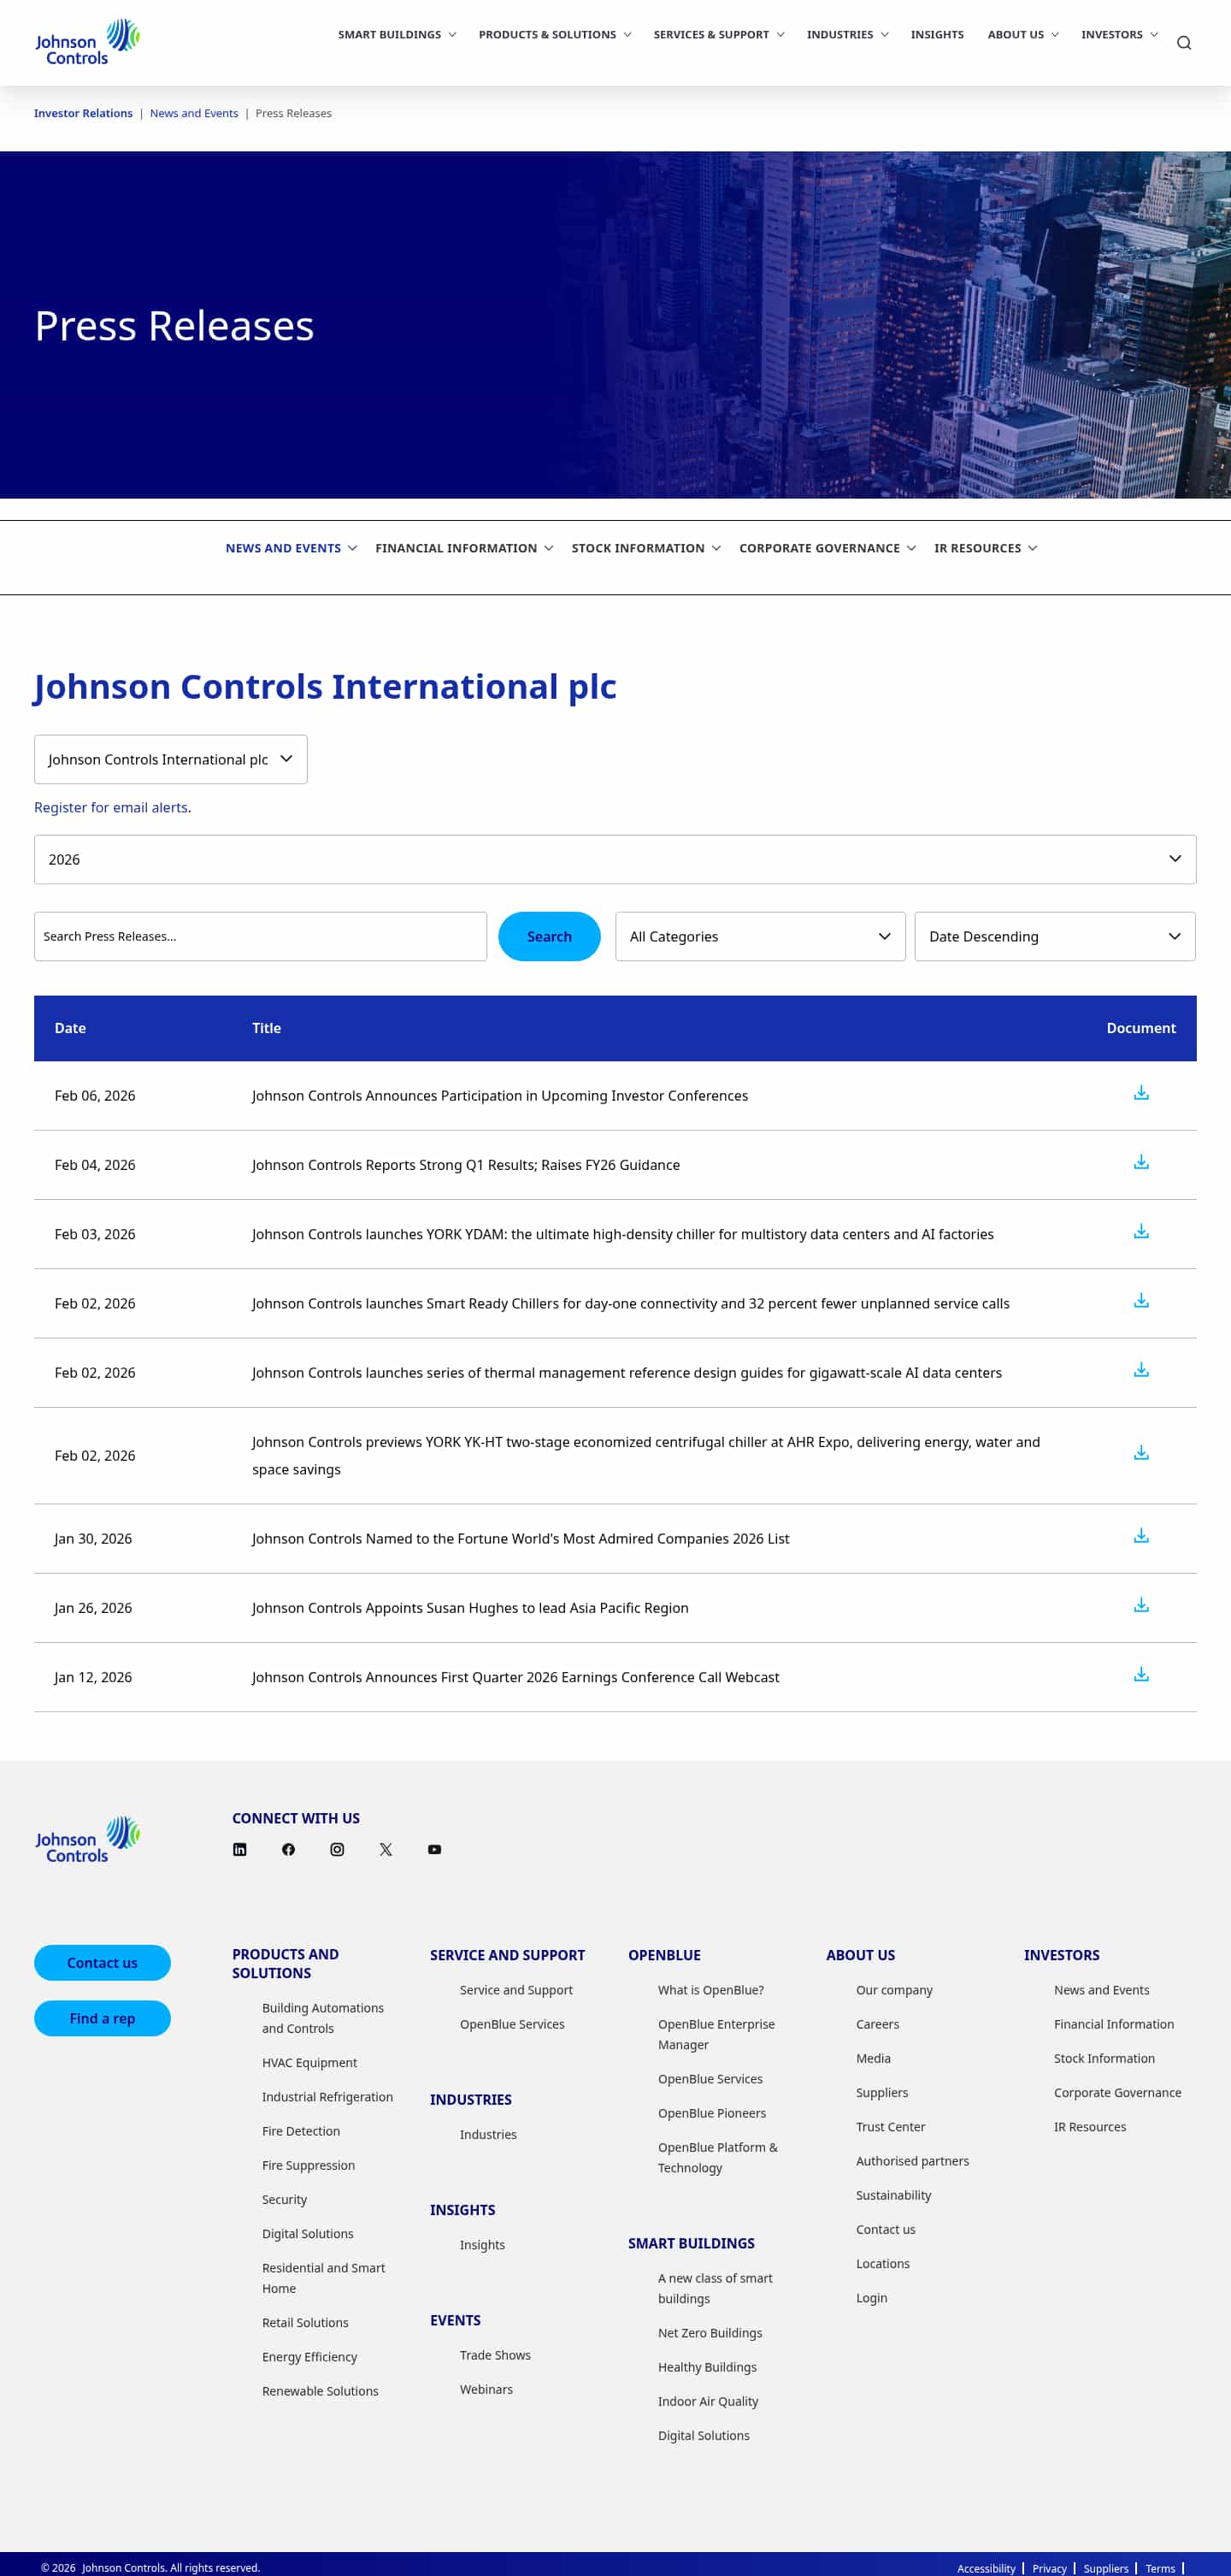Go to Investor Relations breadcrumb
This screenshot has width=1231, height=2576.
tap(83, 113)
